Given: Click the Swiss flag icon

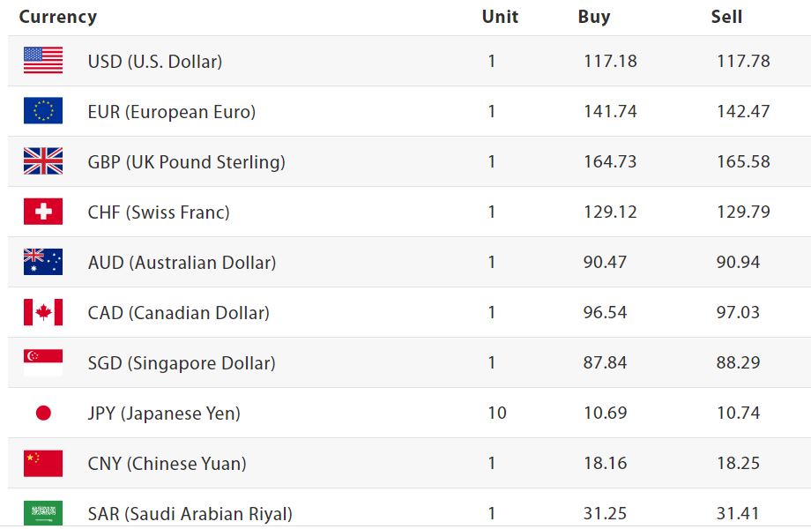Looking at the screenshot, I should [43, 212].
